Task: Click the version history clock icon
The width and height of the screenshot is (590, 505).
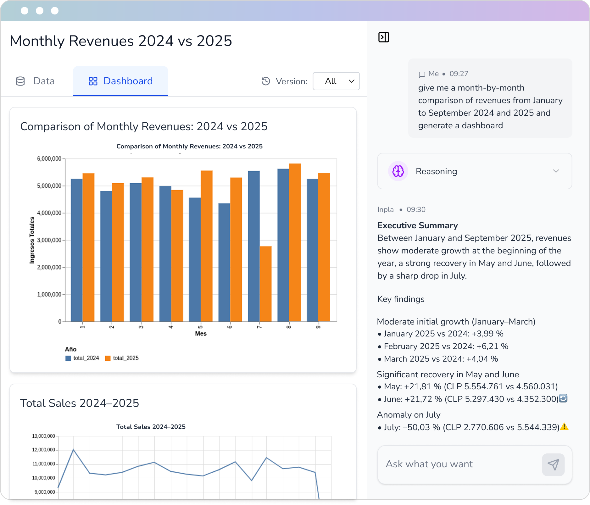Action: [x=266, y=81]
